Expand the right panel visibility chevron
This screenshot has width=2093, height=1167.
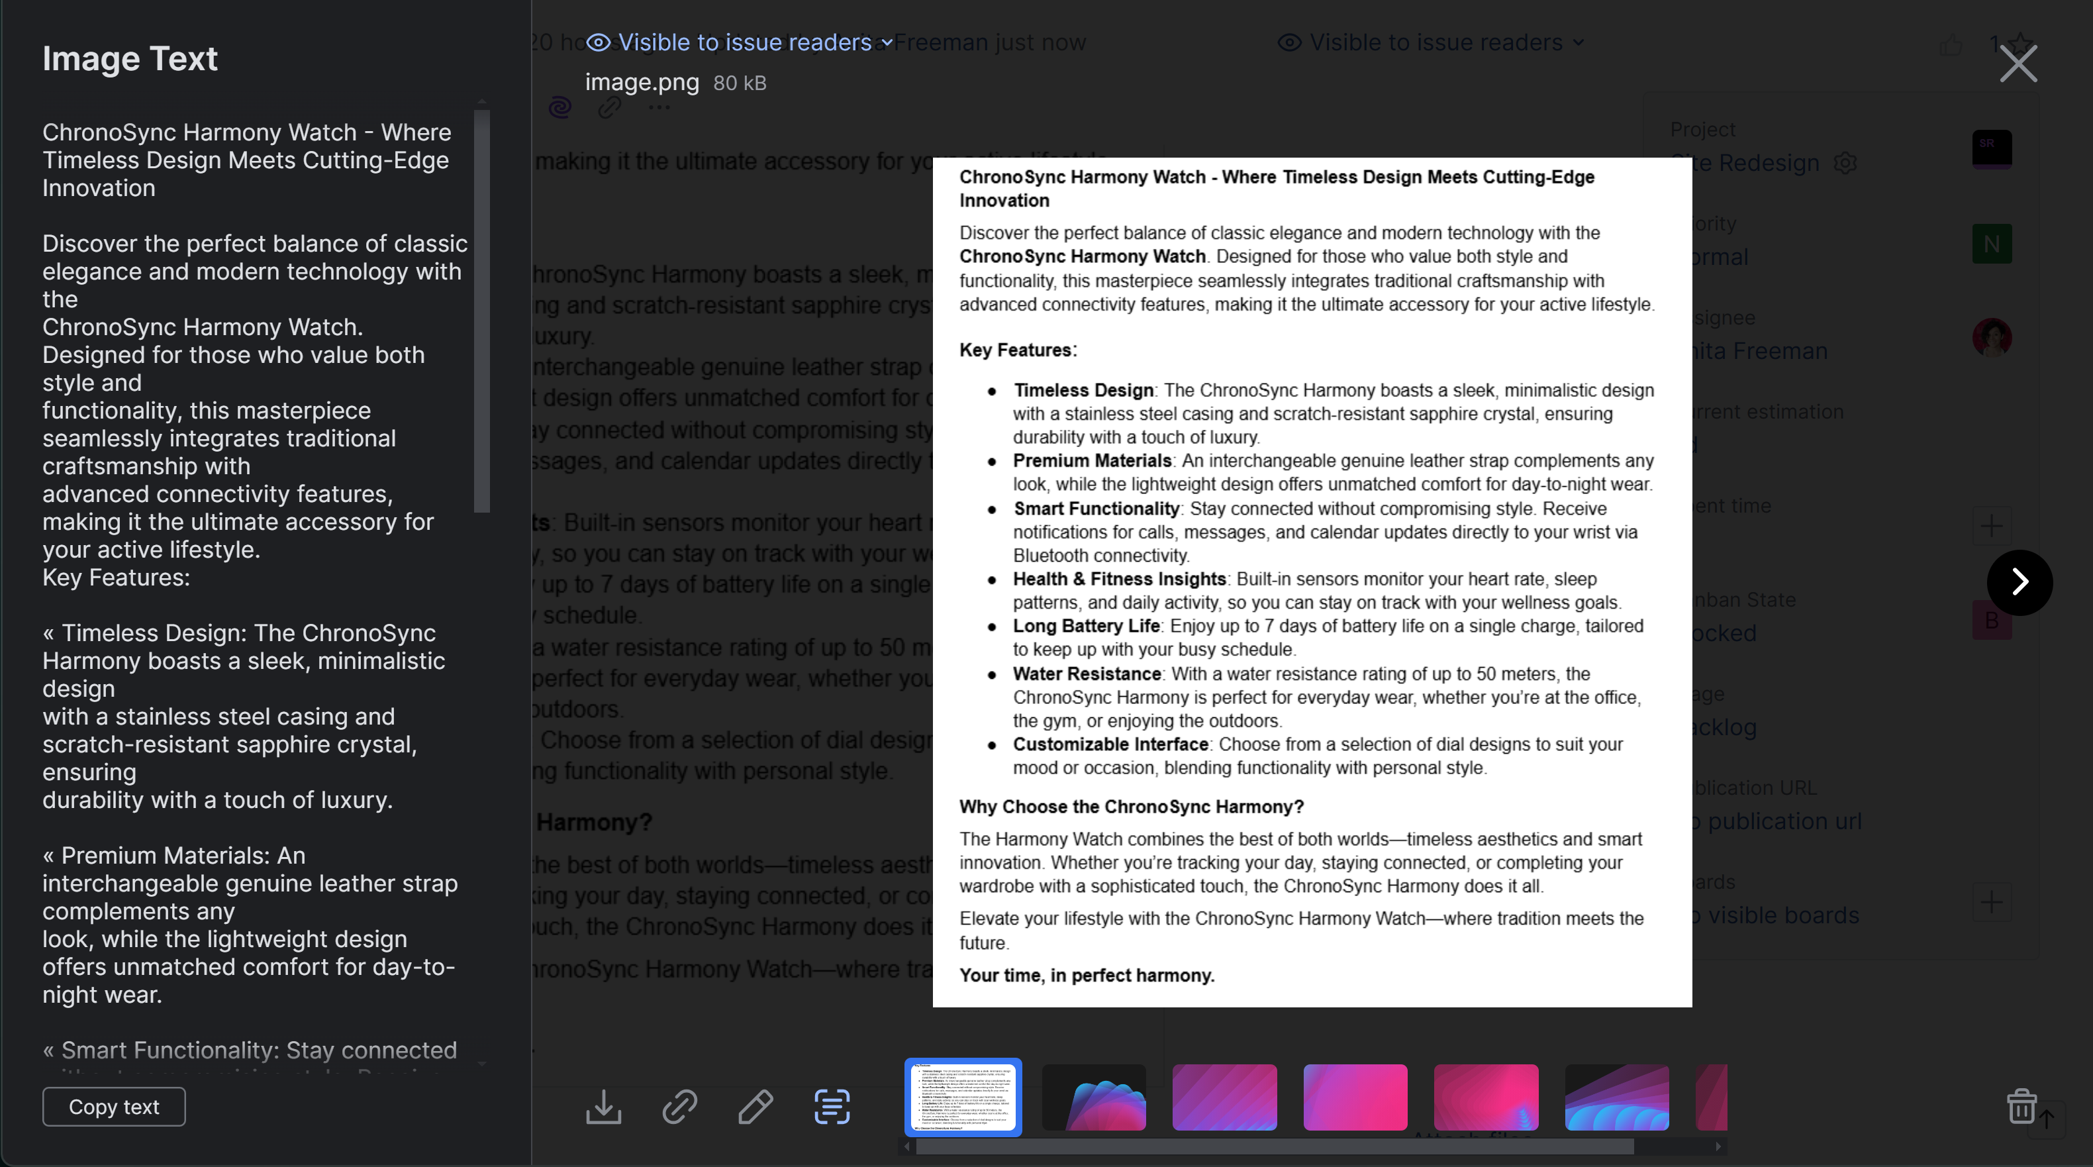click(1578, 42)
